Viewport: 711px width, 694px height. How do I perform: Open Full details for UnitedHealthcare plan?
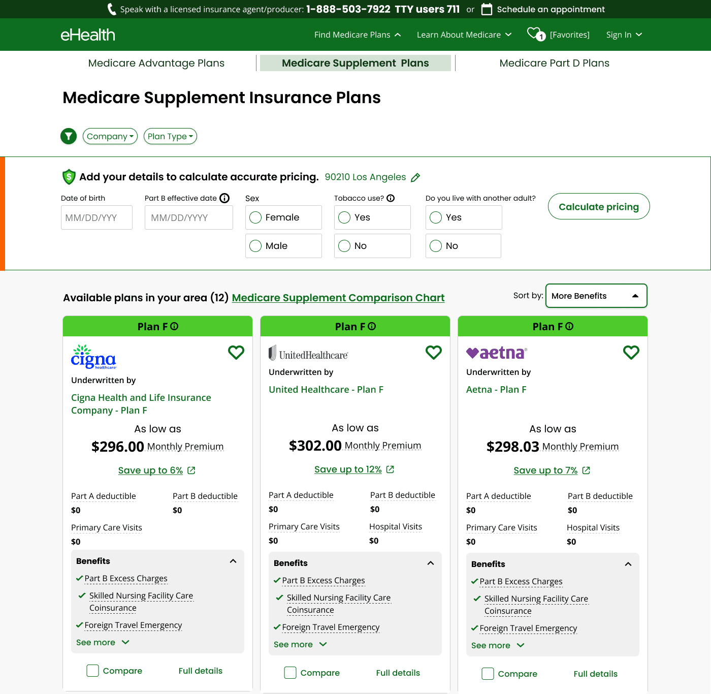click(398, 673)
